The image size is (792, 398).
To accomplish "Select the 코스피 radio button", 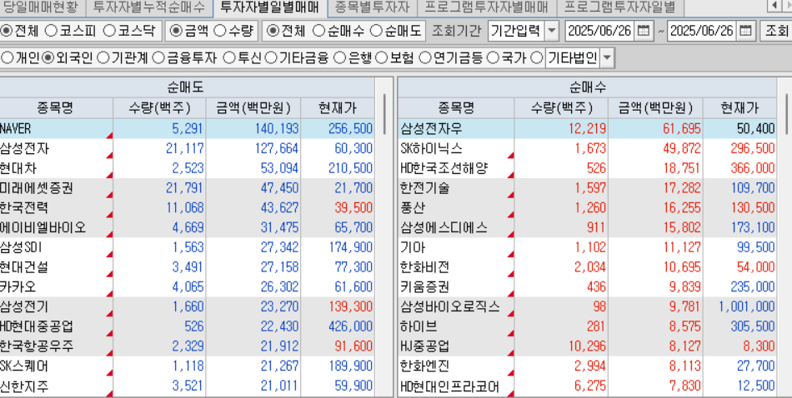I will point(51,31).
